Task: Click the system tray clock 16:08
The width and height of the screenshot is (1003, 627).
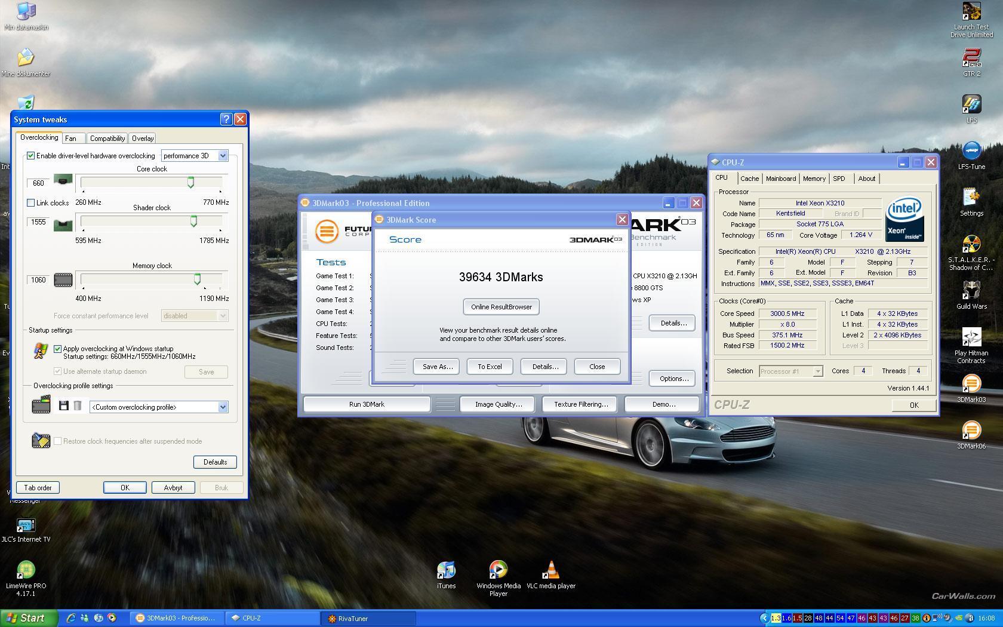Action: tap(986, 618)
